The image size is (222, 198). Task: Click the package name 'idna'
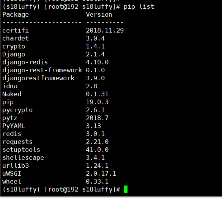click(10, 86)
